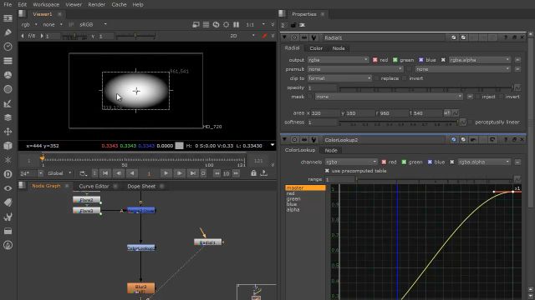Select the Blur2 node in Node Graph
The width and height of the screenshot is (535, 300).
pyautogui.click(x=141, y=288)
